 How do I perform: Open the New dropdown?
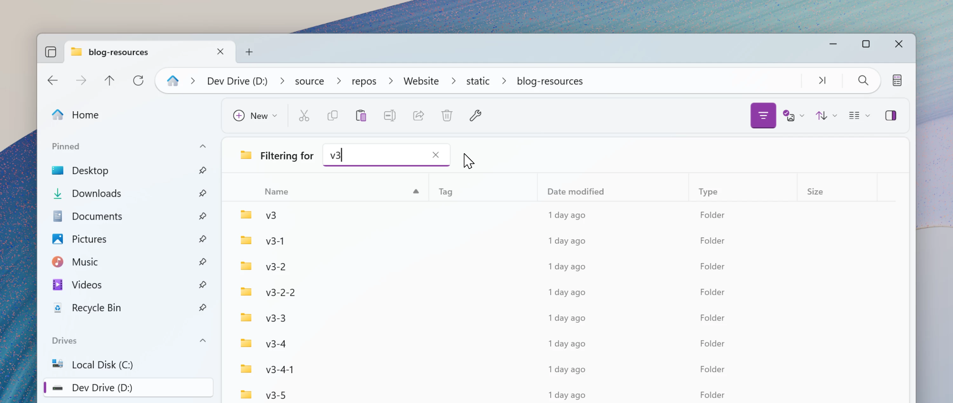pos(255,115)
